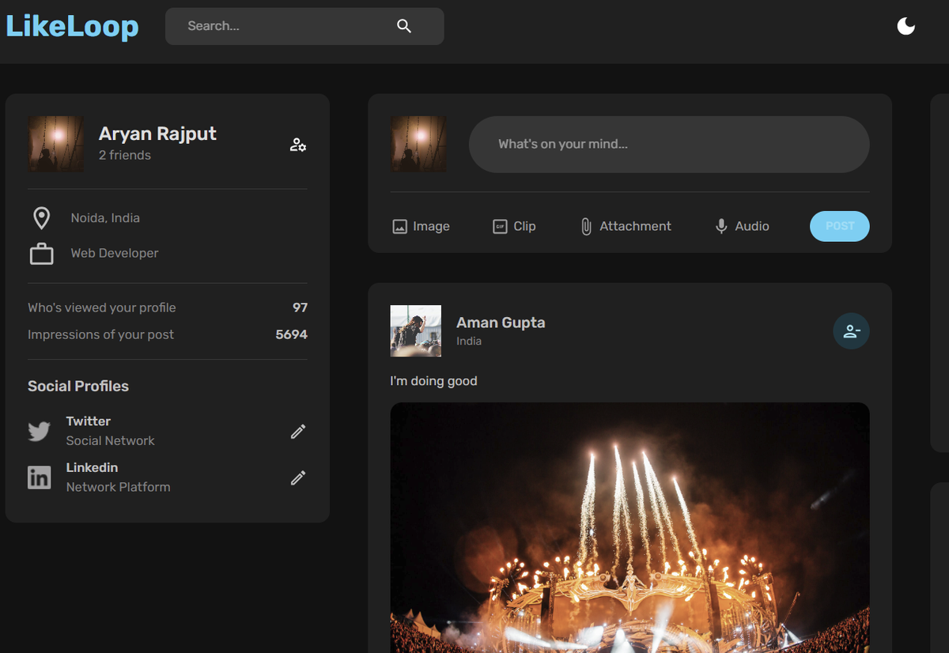The width and height of the screenshot is (949, 653).
Task: Click the "Audio" label in composer
Action: coord(752,226)
